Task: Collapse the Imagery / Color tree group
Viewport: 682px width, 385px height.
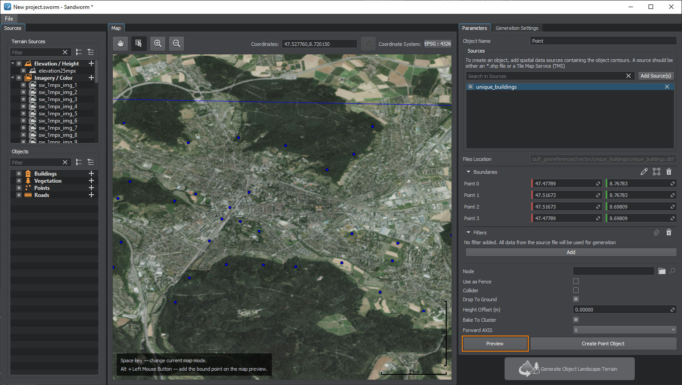Action: click(13, 78)
